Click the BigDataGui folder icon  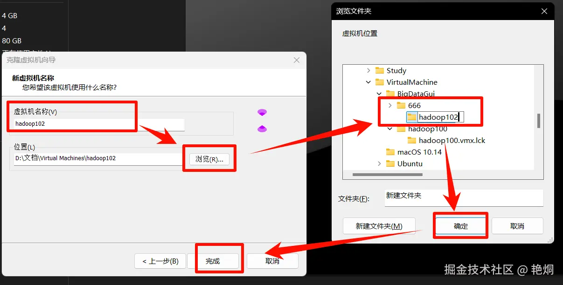pos(389,94)
